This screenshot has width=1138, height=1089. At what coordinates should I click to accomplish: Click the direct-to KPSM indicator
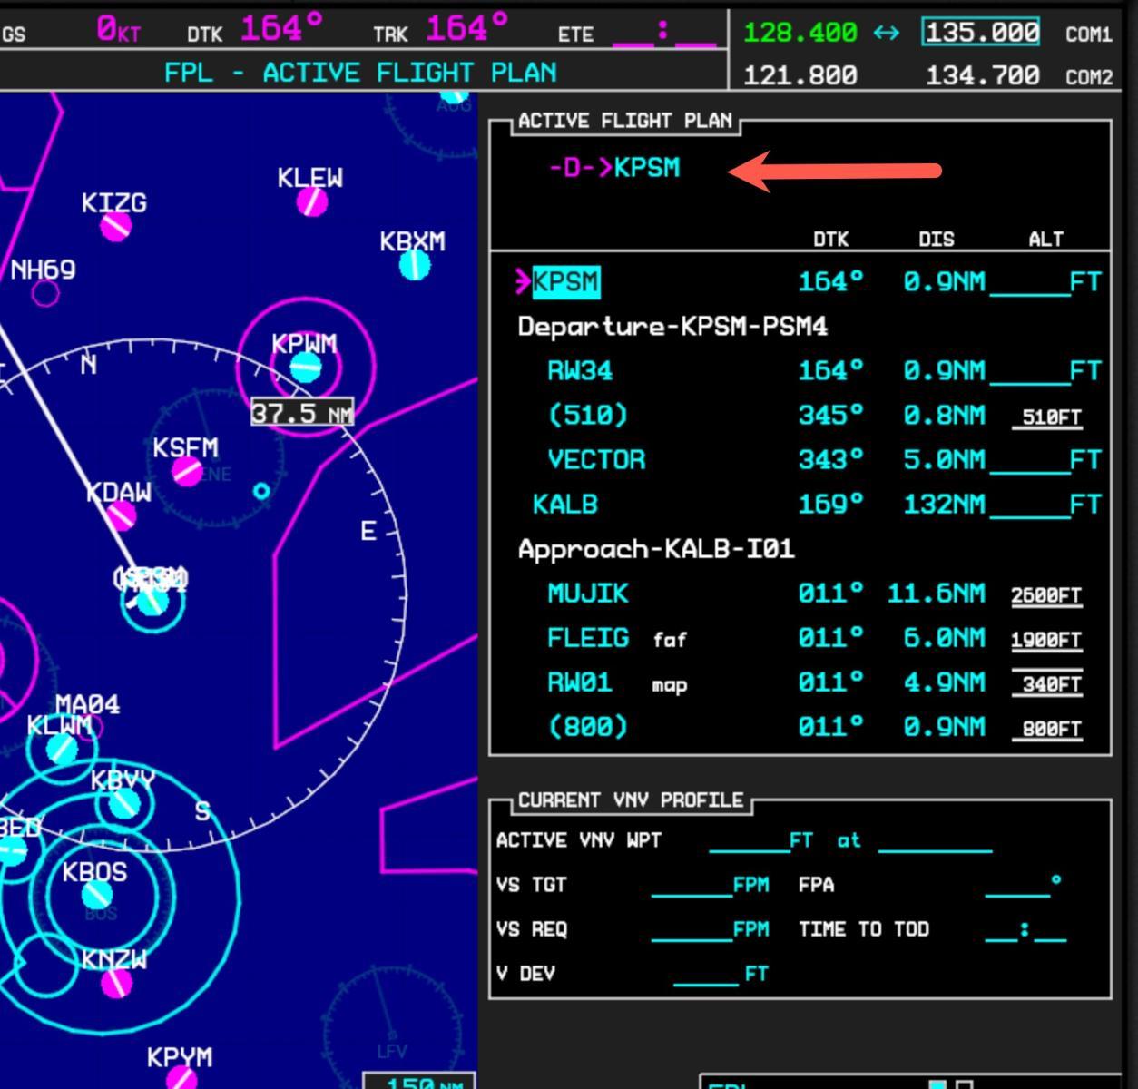[x=614, y=168]
